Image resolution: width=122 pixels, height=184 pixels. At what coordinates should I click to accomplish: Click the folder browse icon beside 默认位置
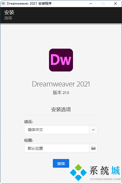[x=93, y=148]
